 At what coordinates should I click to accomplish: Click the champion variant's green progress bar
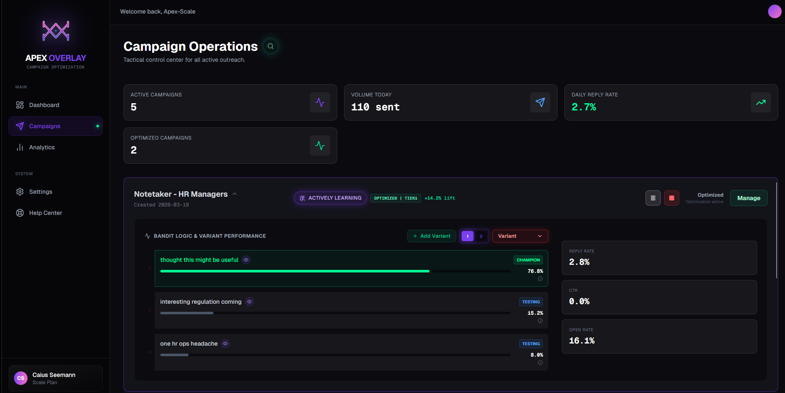[x=294, y=271]
